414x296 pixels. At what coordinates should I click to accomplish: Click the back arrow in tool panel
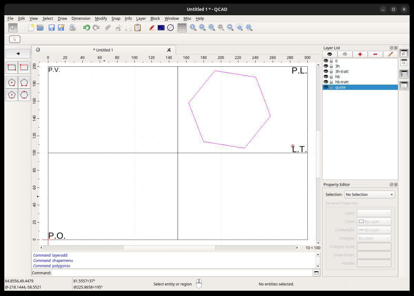18,54
